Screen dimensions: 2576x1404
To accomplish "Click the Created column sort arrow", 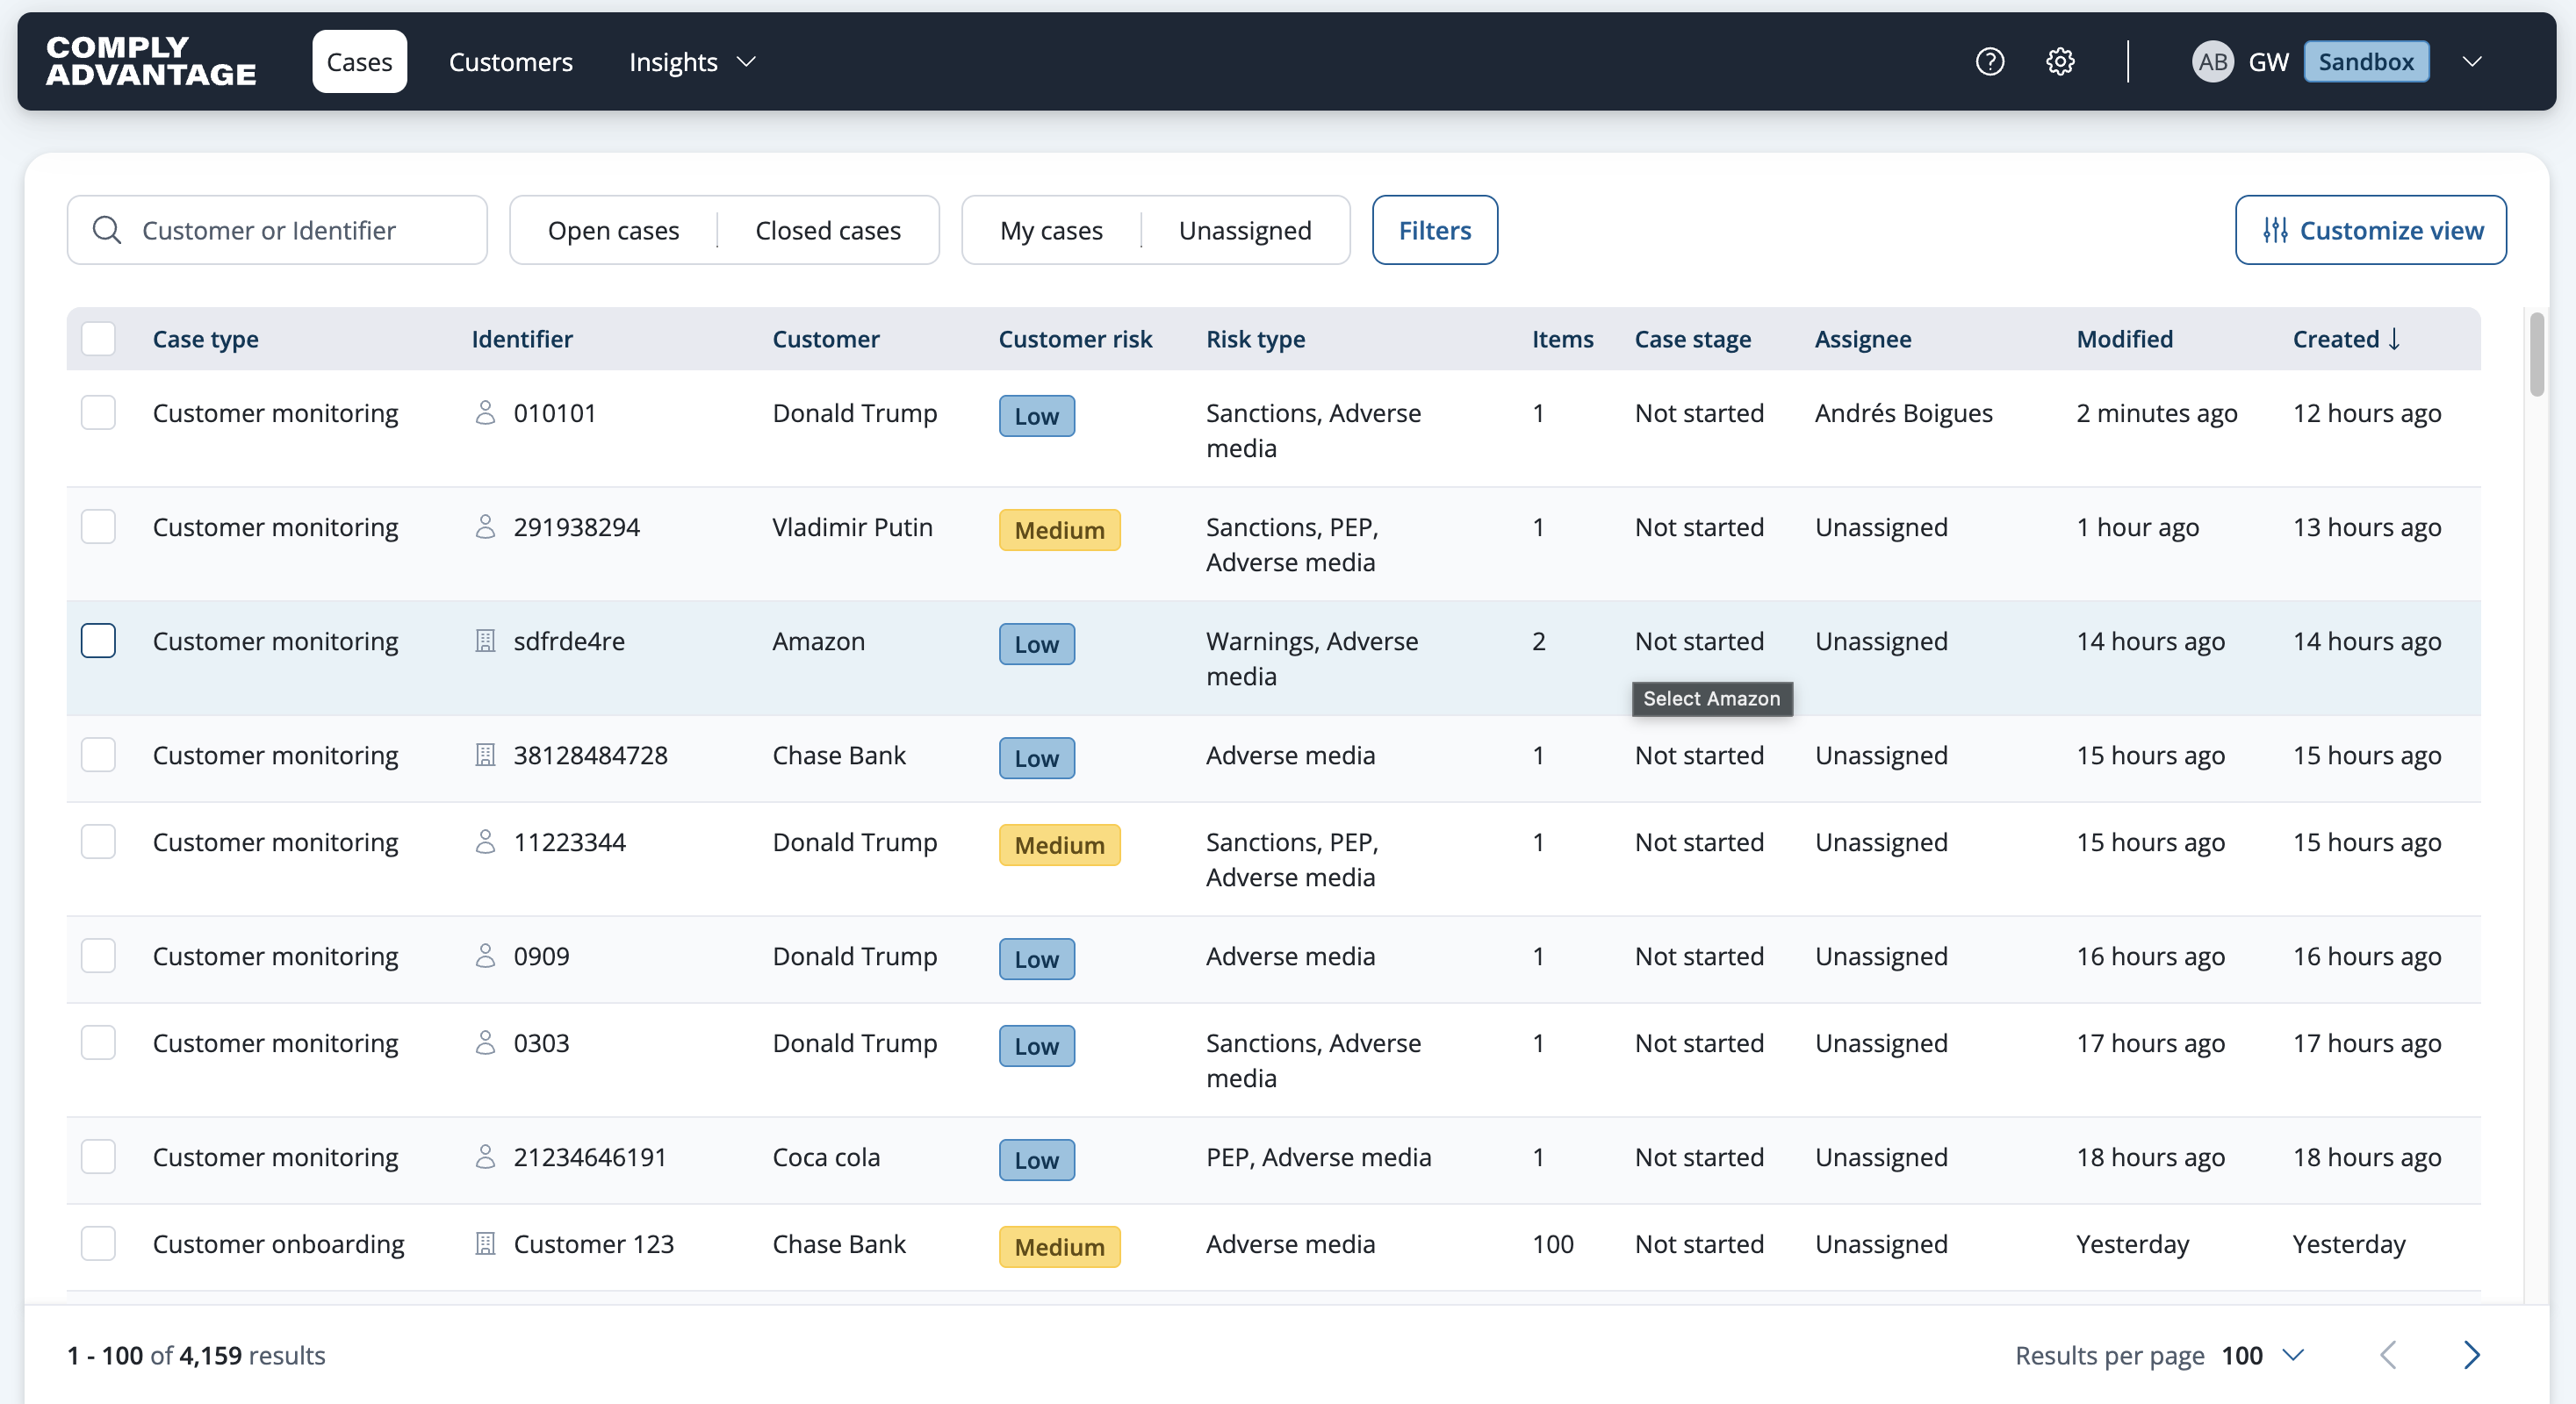I will (2395, 339).
